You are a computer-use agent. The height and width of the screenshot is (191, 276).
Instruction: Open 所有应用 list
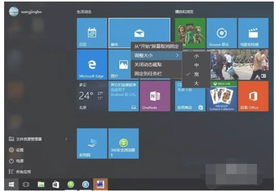(20, 172)
